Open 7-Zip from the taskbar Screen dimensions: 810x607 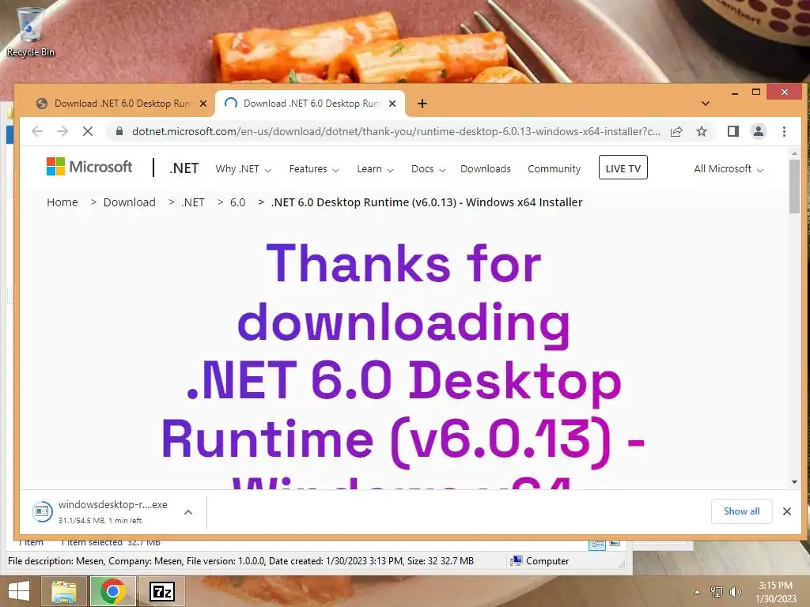pyautogui.click(x=162, y=591)
